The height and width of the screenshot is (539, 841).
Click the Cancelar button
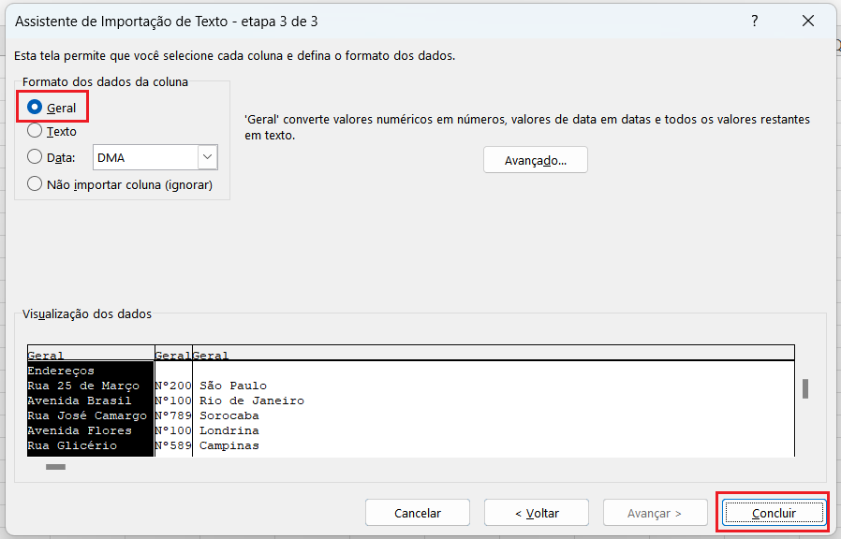(x=417, y=513)
